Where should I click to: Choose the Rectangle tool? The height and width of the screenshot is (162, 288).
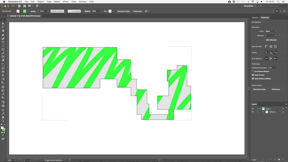pos(3,49)
